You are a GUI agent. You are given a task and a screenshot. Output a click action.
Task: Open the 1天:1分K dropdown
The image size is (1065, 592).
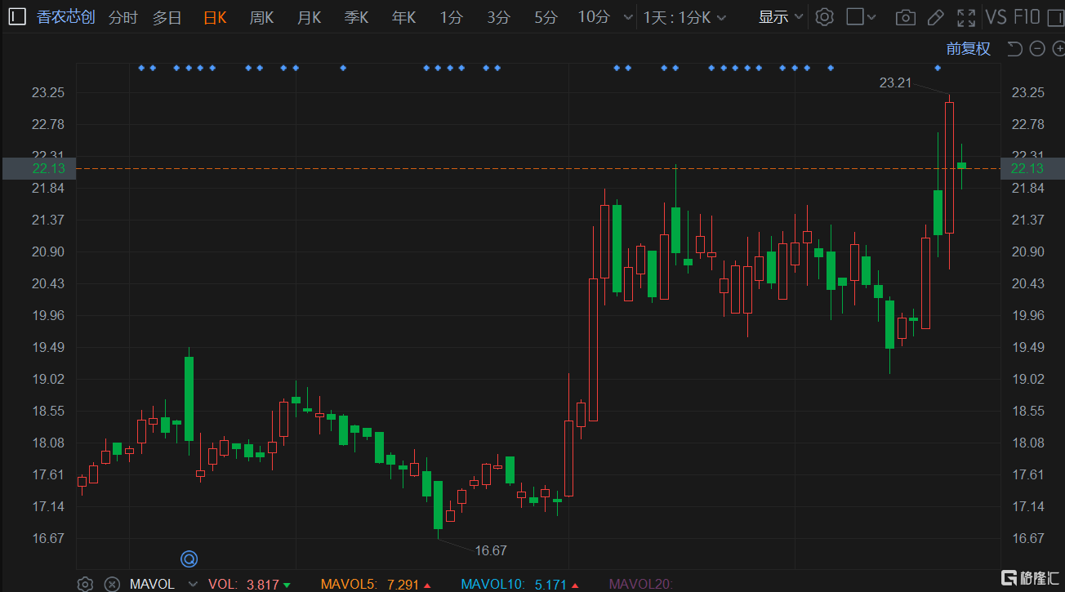[684, 17]
